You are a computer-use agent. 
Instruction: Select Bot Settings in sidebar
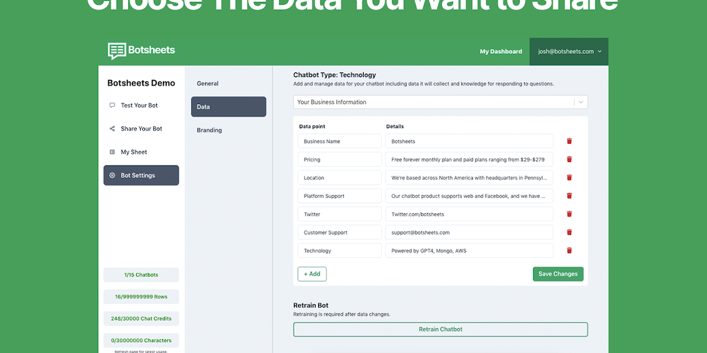(x=141, y=175)
